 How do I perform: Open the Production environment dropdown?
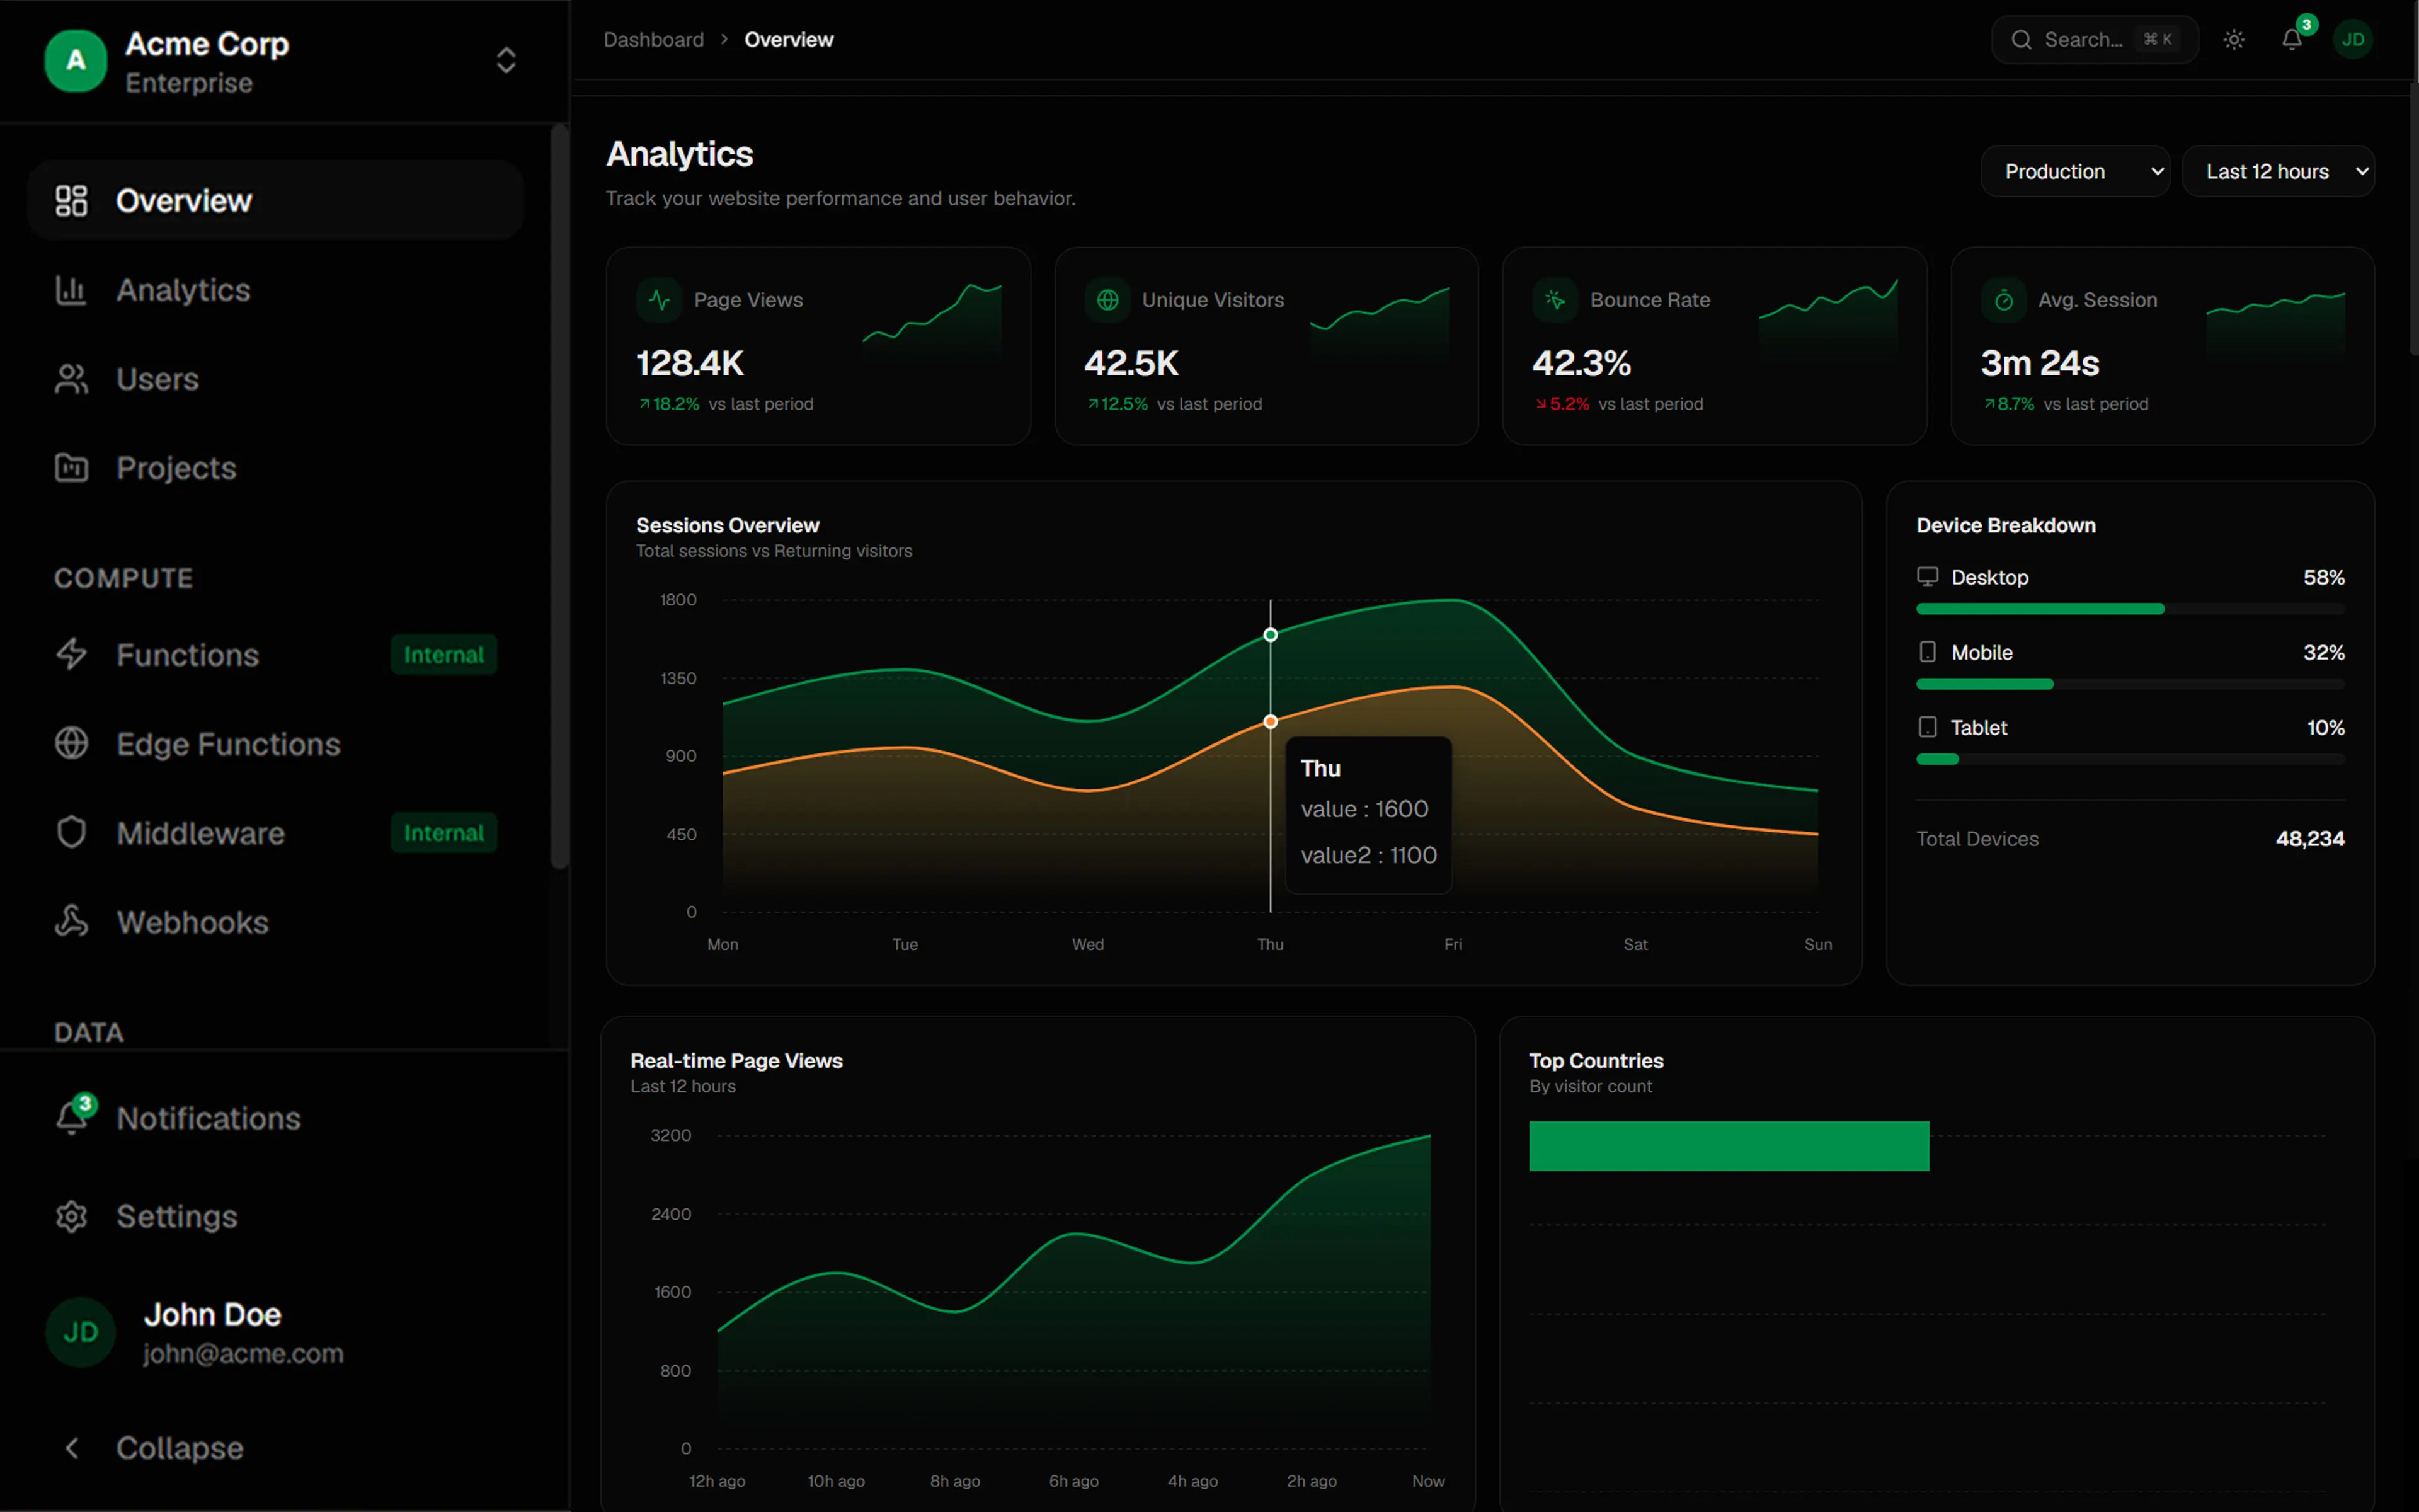click(x=2075, y=172)
